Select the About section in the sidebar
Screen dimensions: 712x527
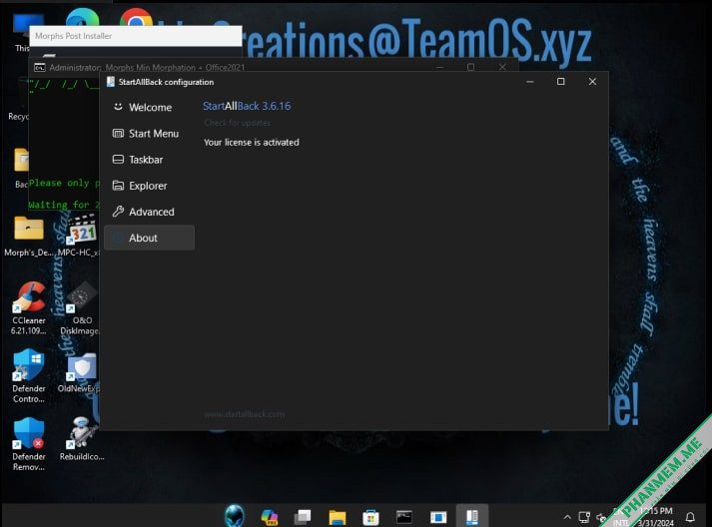coord(150,238)
